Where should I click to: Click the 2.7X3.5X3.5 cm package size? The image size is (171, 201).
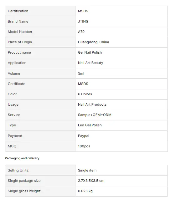point(91,181)
